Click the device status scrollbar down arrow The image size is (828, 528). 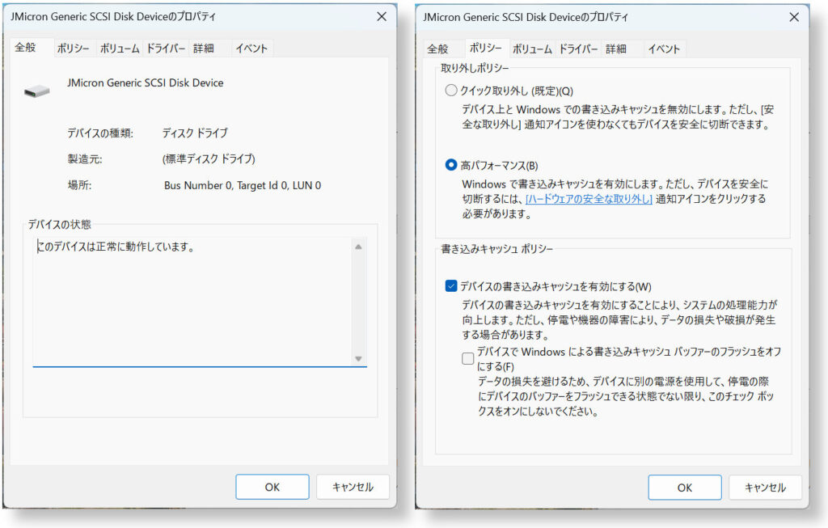[359, 358]
